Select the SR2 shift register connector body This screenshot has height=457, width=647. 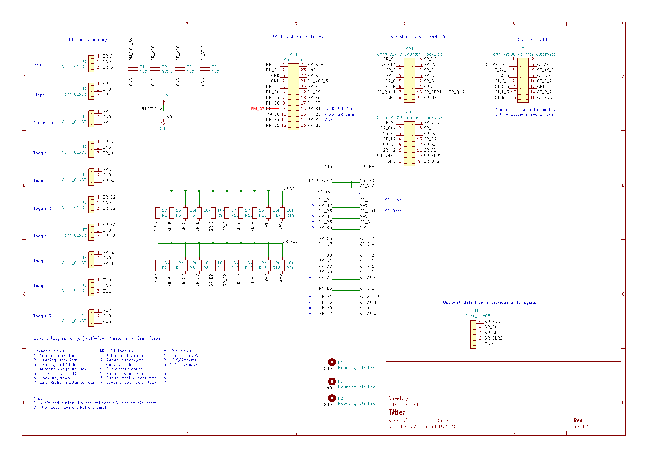(410, 144)
